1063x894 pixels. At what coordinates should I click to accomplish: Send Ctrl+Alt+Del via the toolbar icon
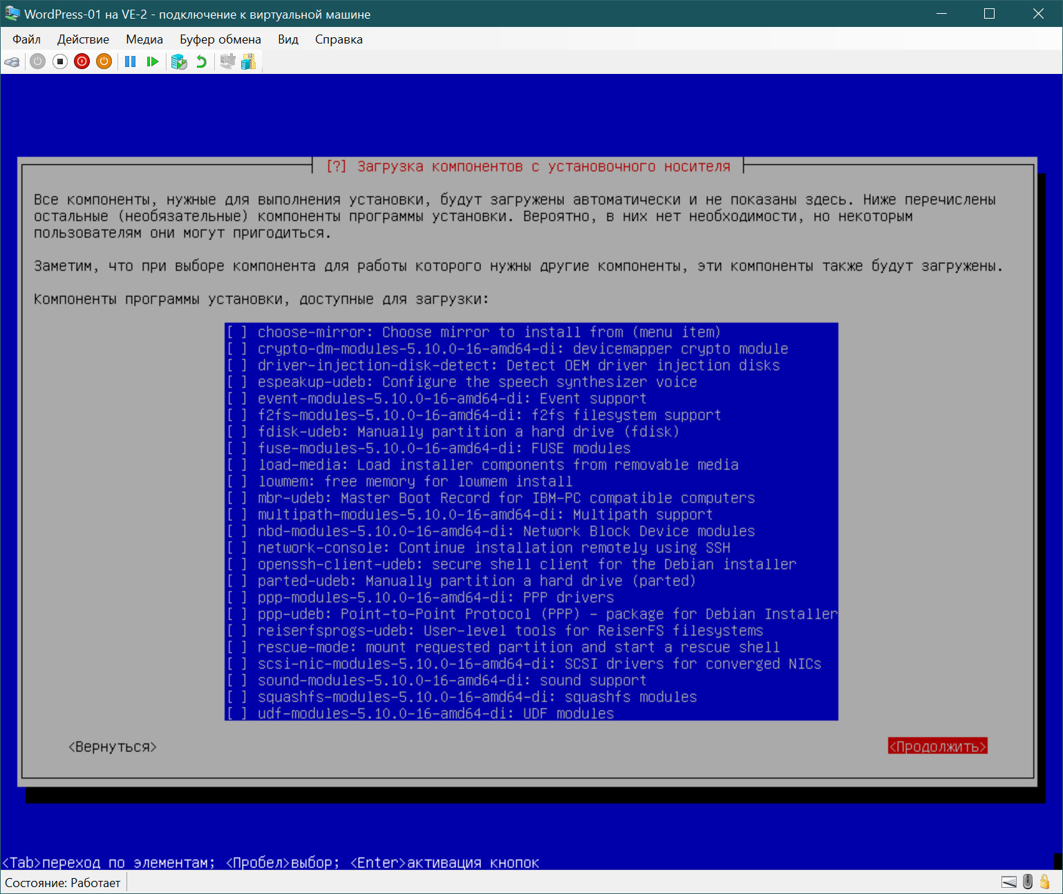click(x=12, y=61)
